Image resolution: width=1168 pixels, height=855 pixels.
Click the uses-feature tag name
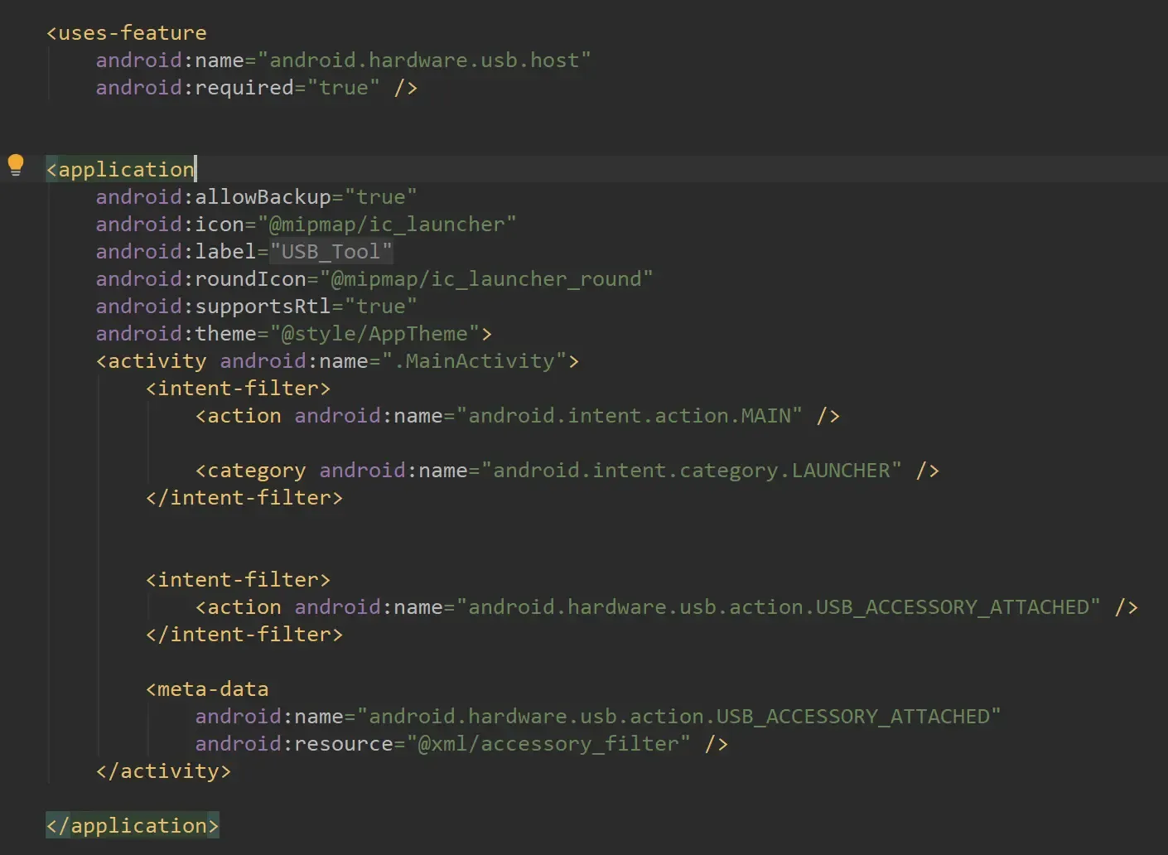pos(132,33)
